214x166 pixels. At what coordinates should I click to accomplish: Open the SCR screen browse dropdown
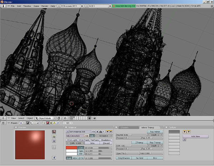[x=58, y=6]
